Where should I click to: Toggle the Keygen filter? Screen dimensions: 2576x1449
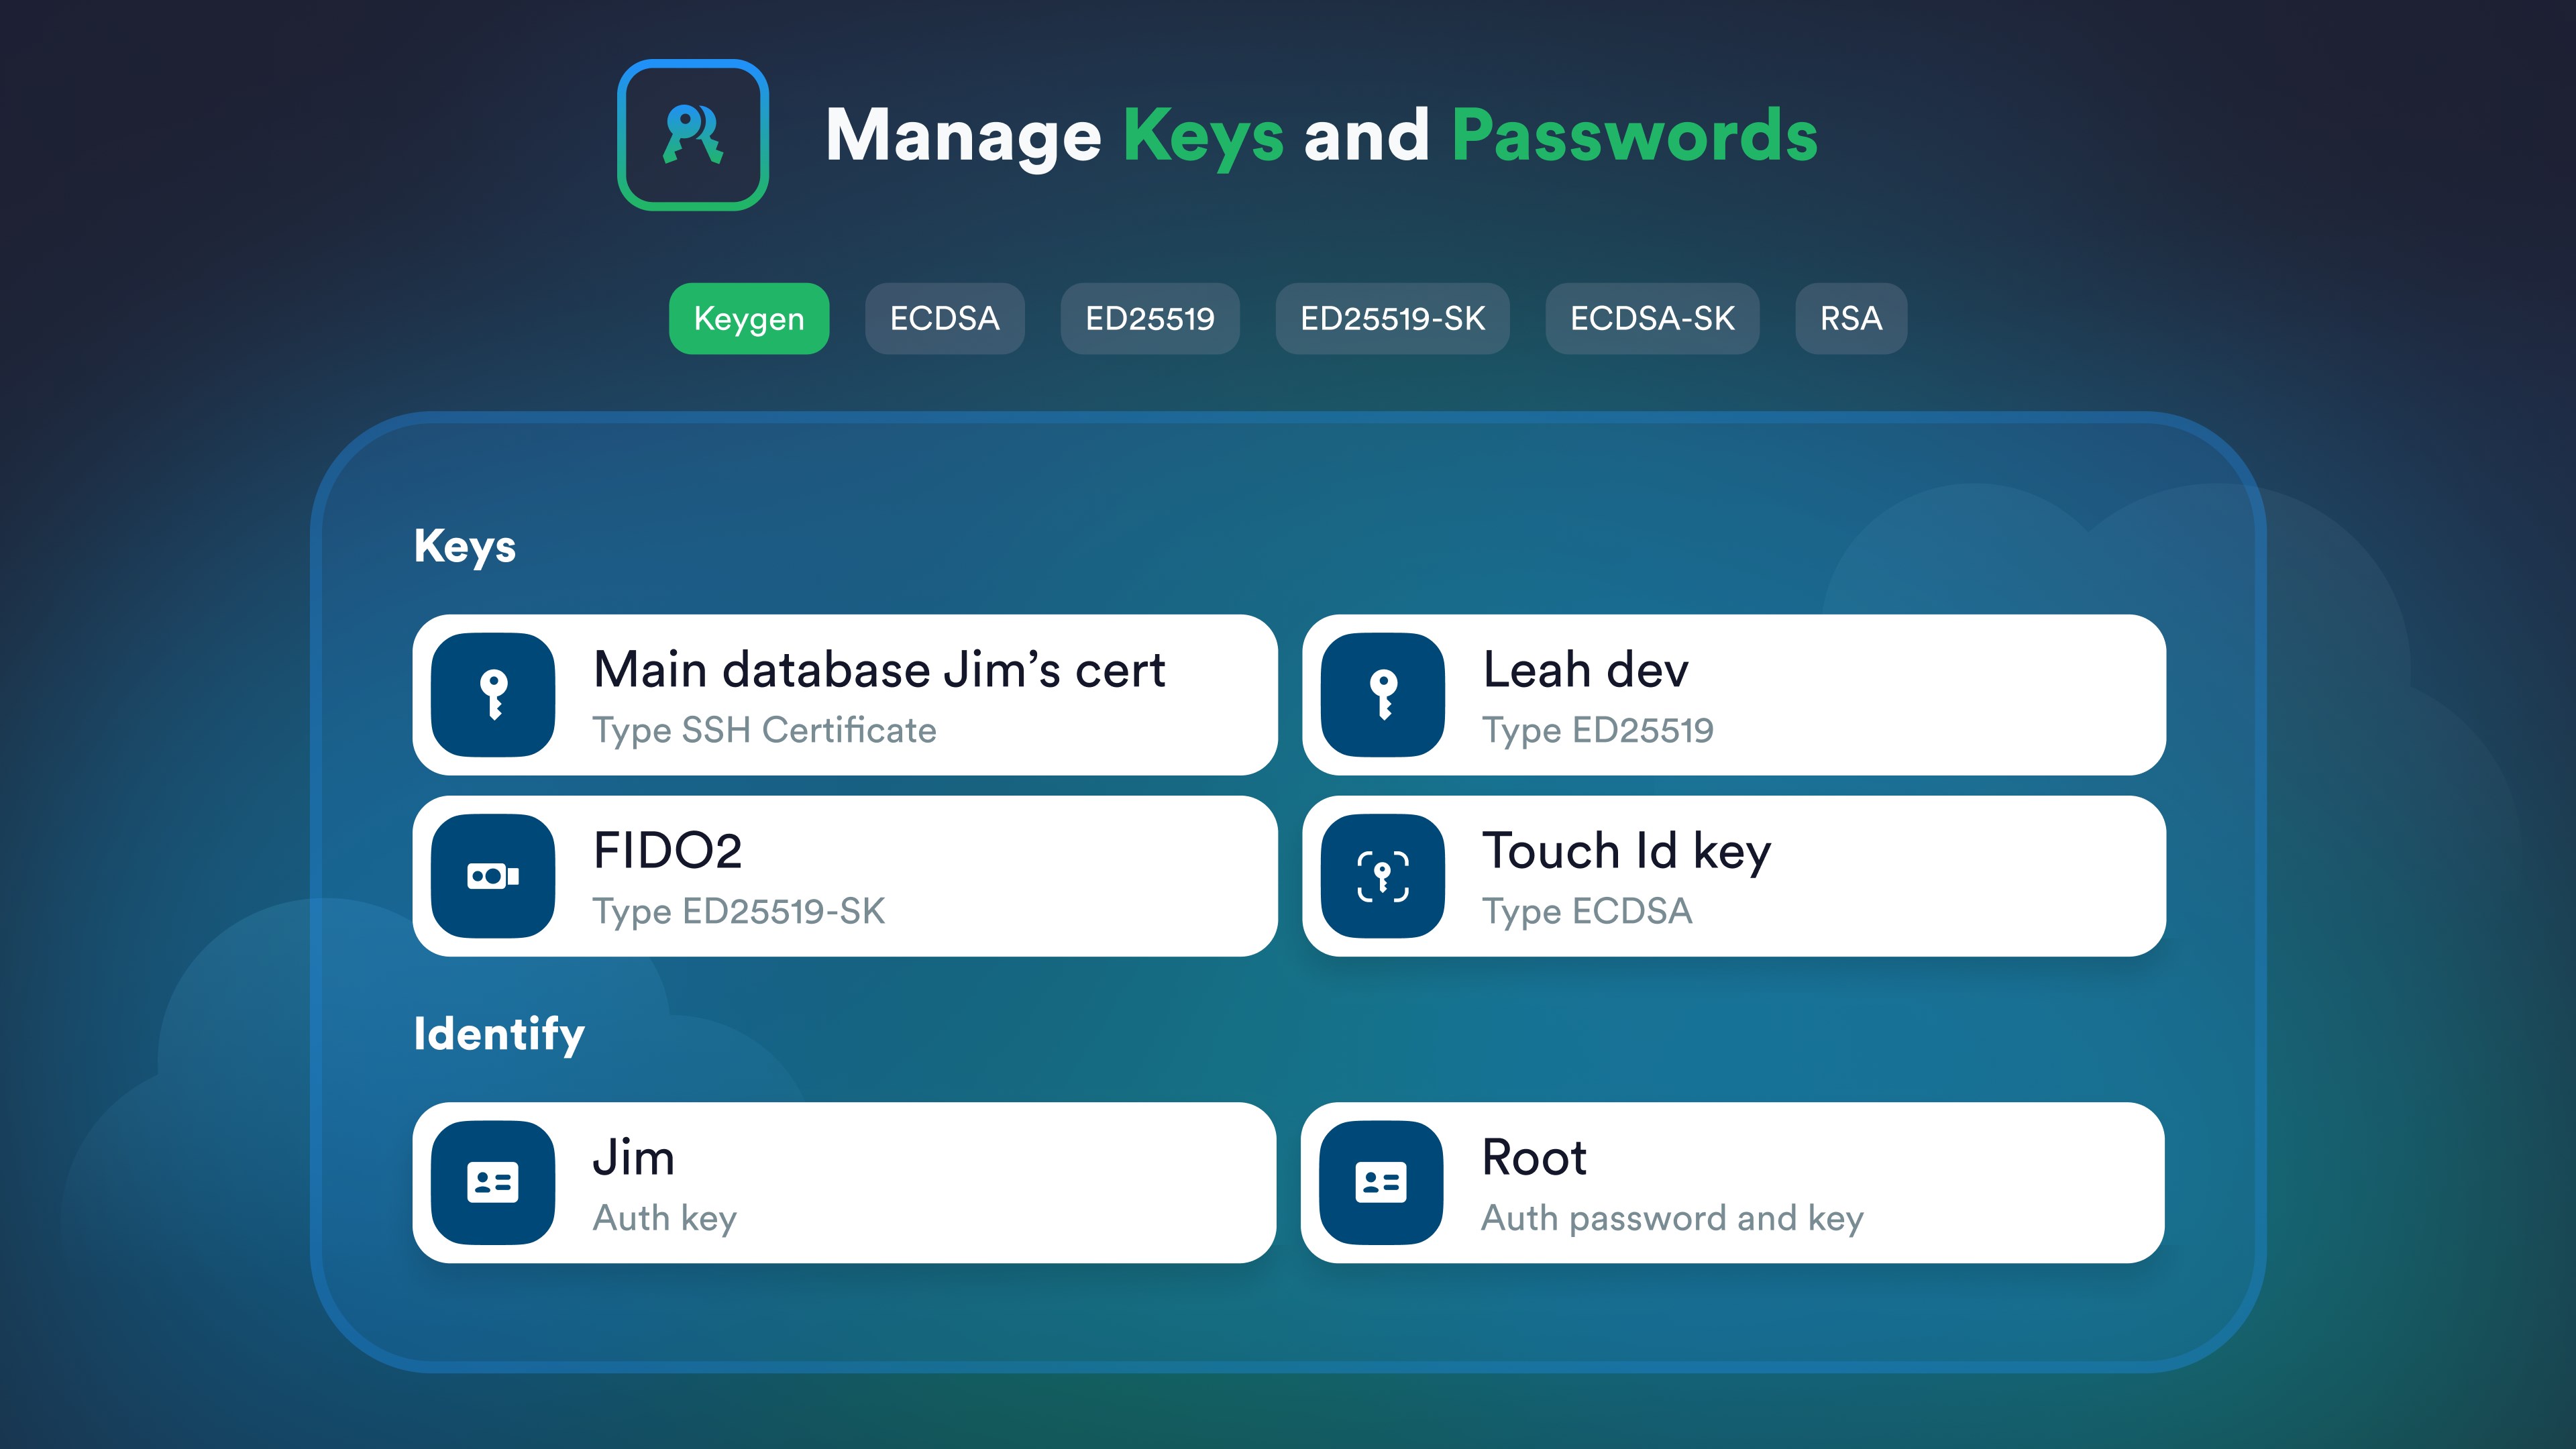pyautogui.click(x=748, y=318)
